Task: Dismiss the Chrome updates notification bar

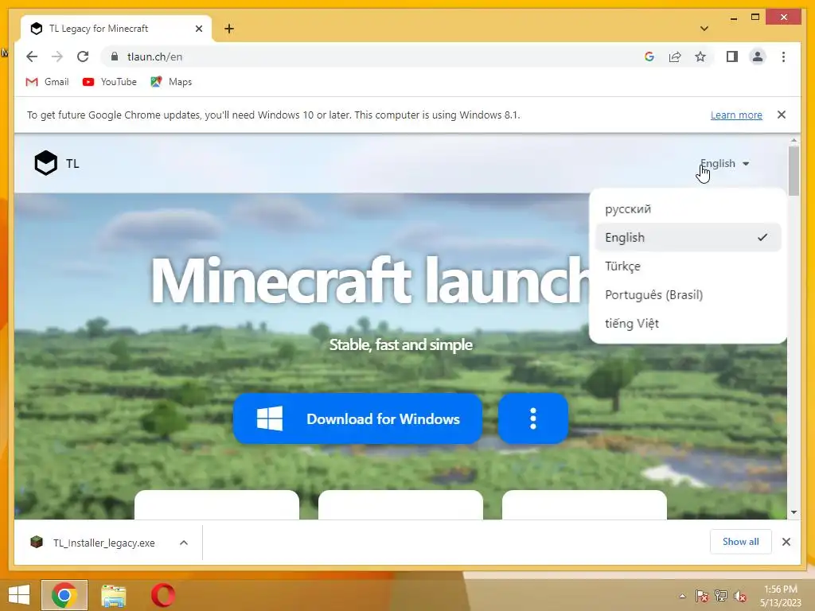Action: 782,115
